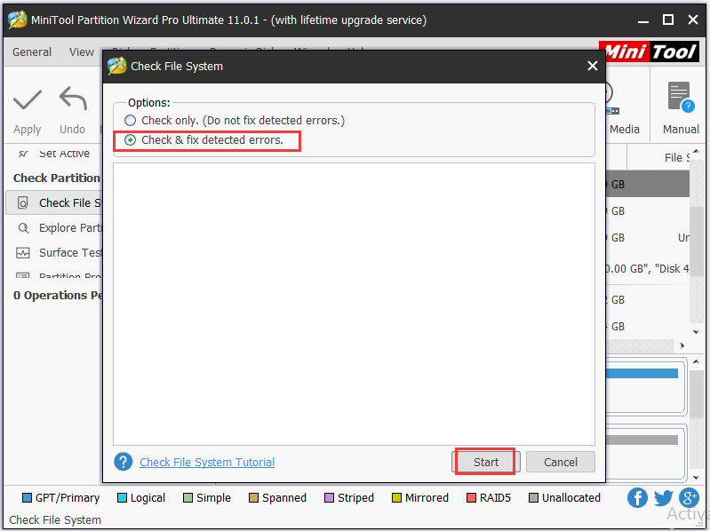Click the Spanned legend swatch

pos(253,498)
